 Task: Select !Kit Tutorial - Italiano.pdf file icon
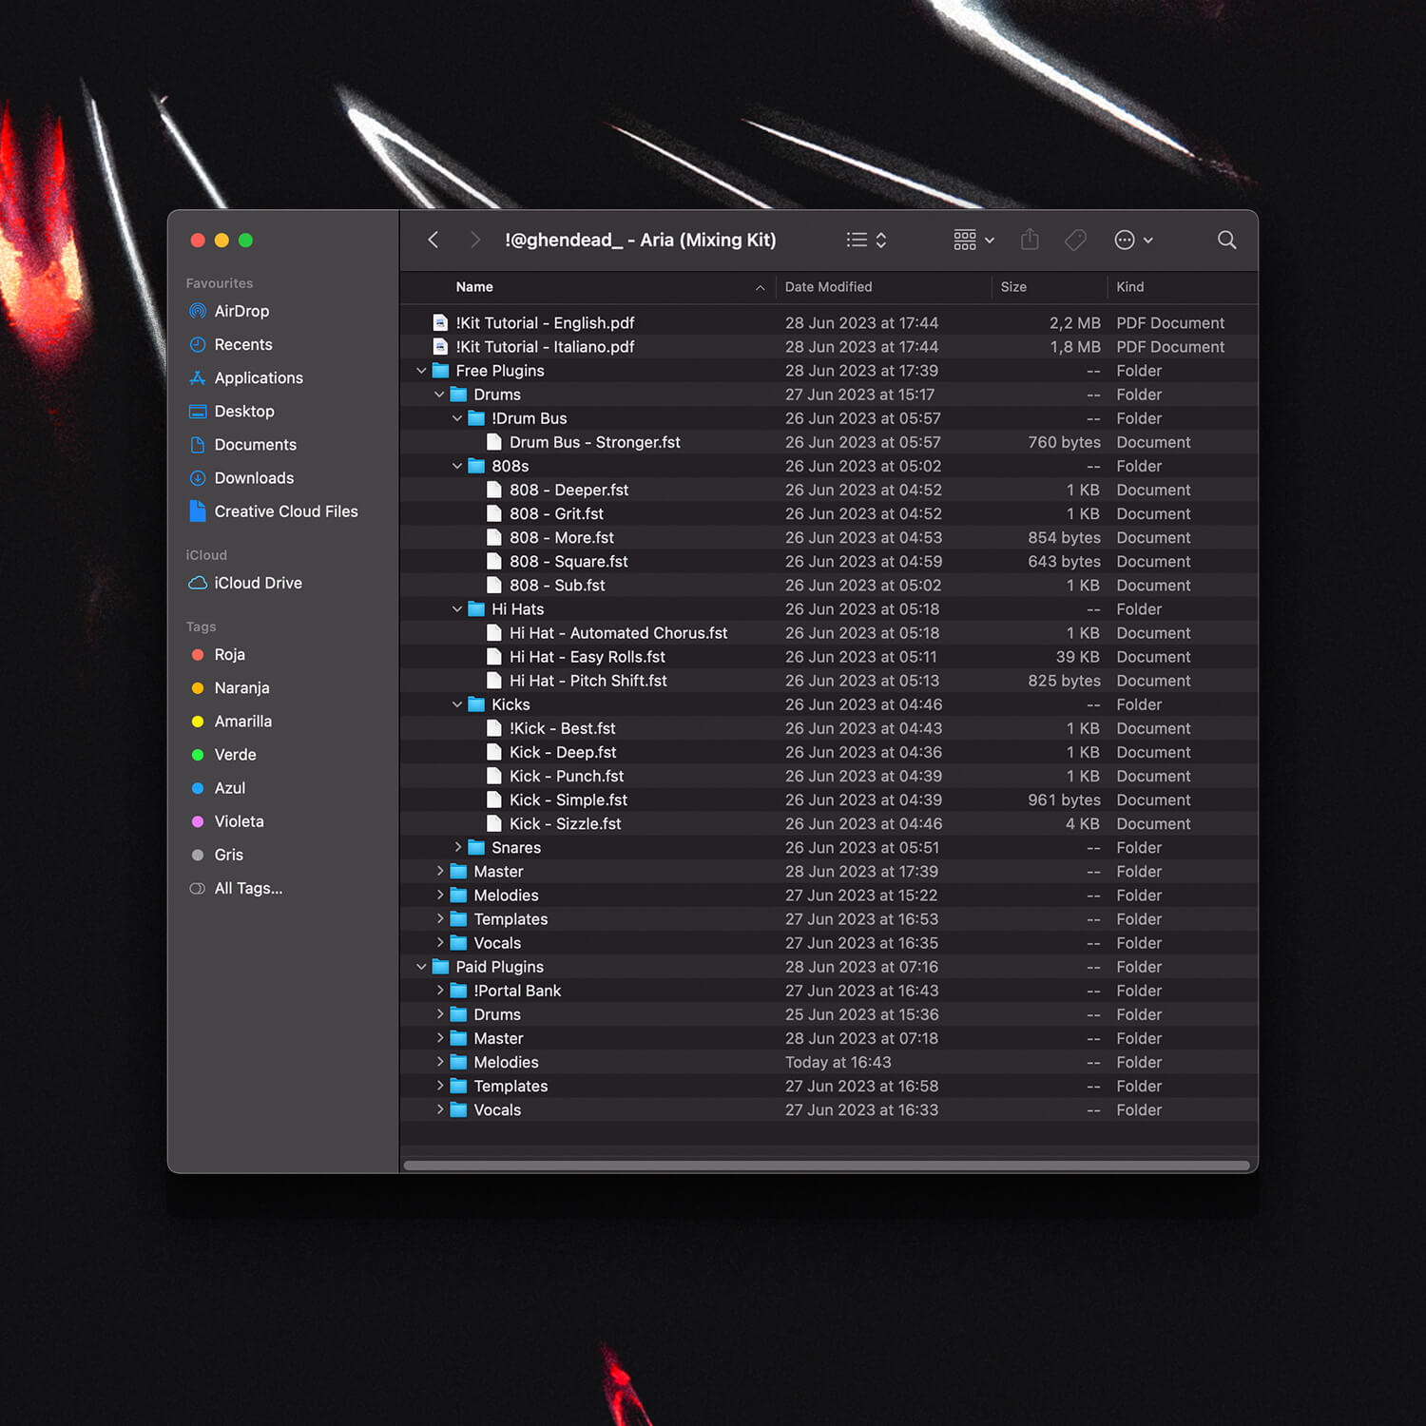point(440,346)
